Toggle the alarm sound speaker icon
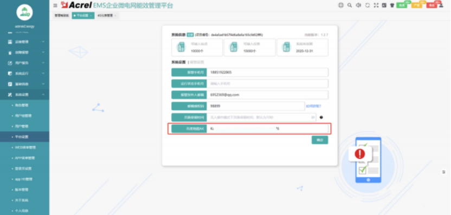451x215 pixels. click(358, 5)
